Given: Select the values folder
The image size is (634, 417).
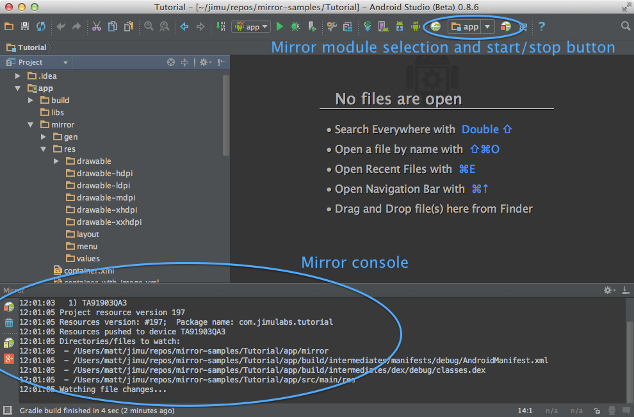Looking at the screenshot, I should (x=83, y=258).
